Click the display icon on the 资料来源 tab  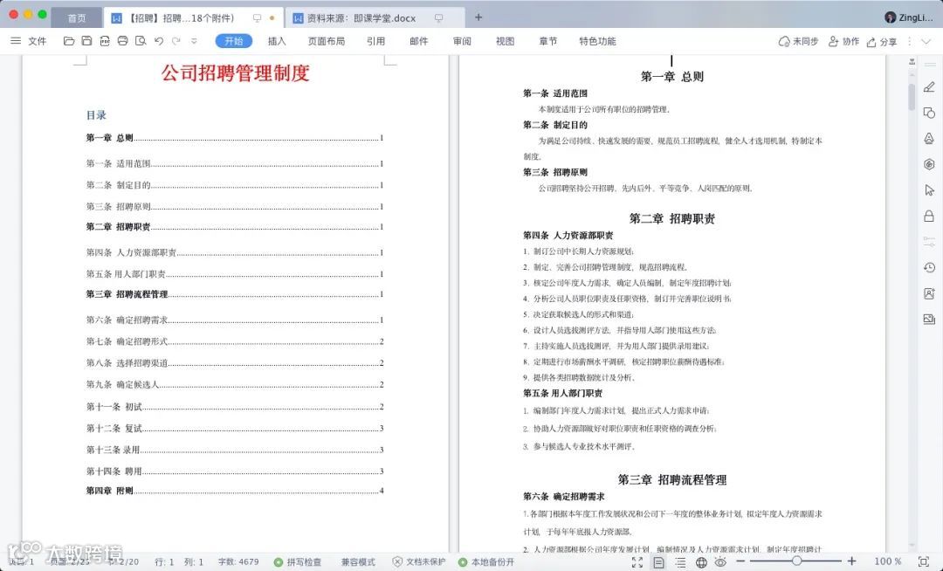point(438,18)
